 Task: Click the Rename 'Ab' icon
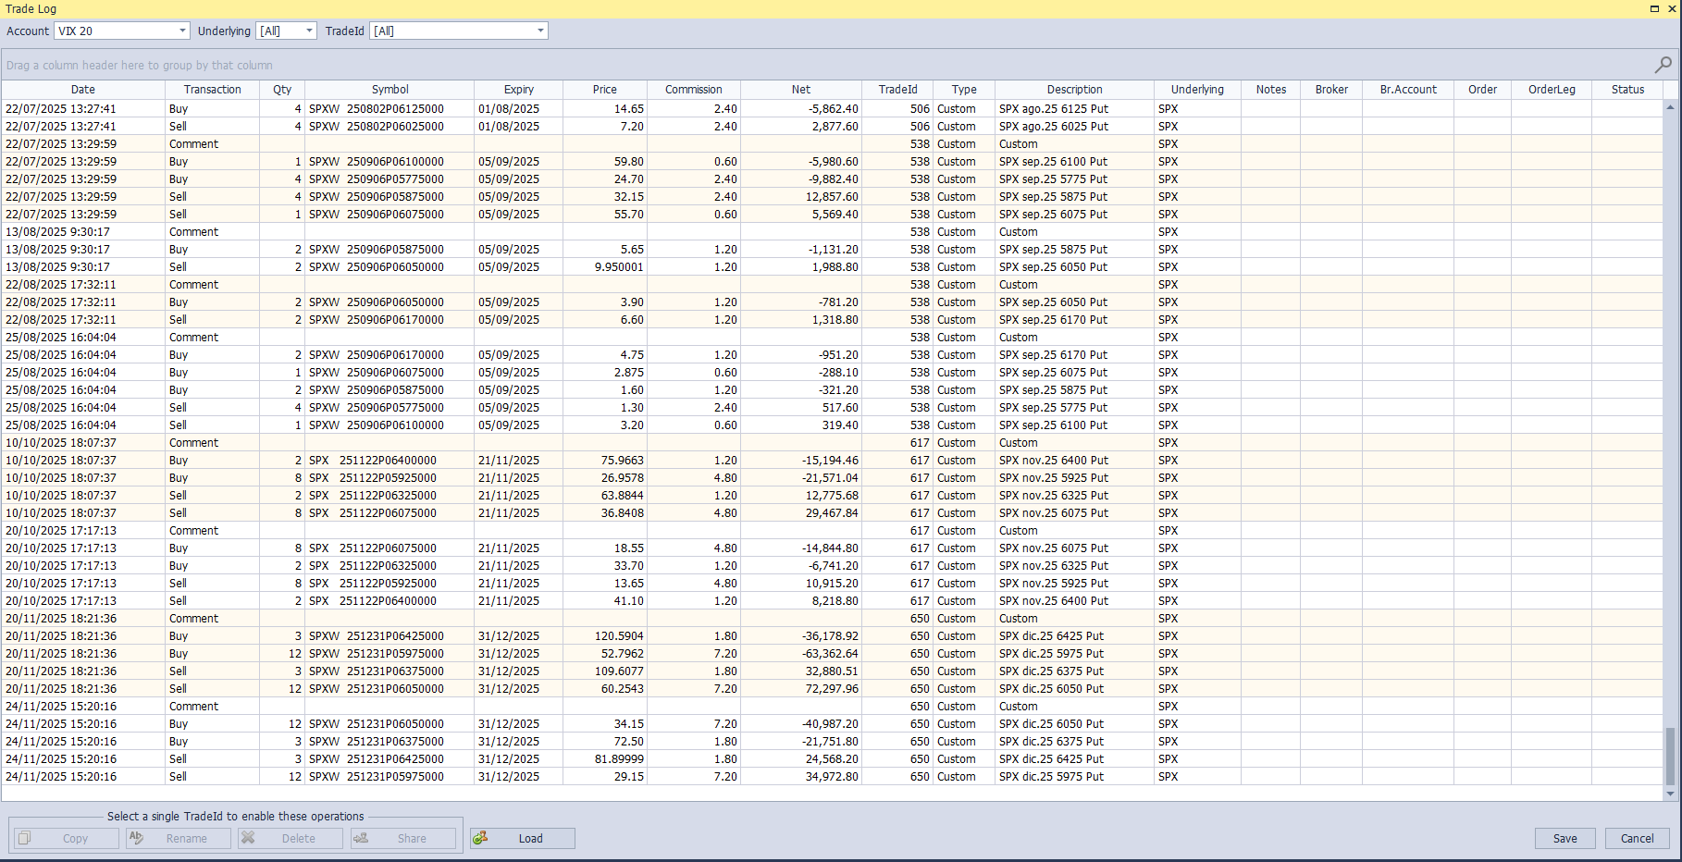pyautogui.click(x=135, y=838)
